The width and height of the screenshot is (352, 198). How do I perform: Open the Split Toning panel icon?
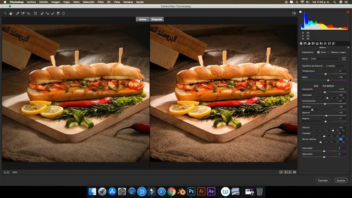click(317, 43)
